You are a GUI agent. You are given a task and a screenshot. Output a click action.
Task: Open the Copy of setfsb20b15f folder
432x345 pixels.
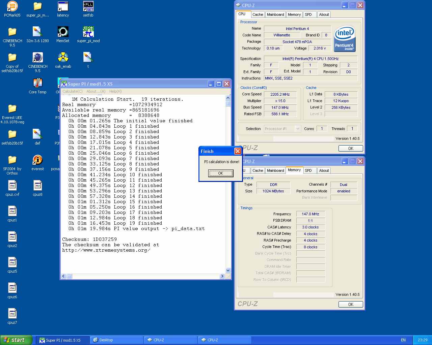[x=12, y=62]
